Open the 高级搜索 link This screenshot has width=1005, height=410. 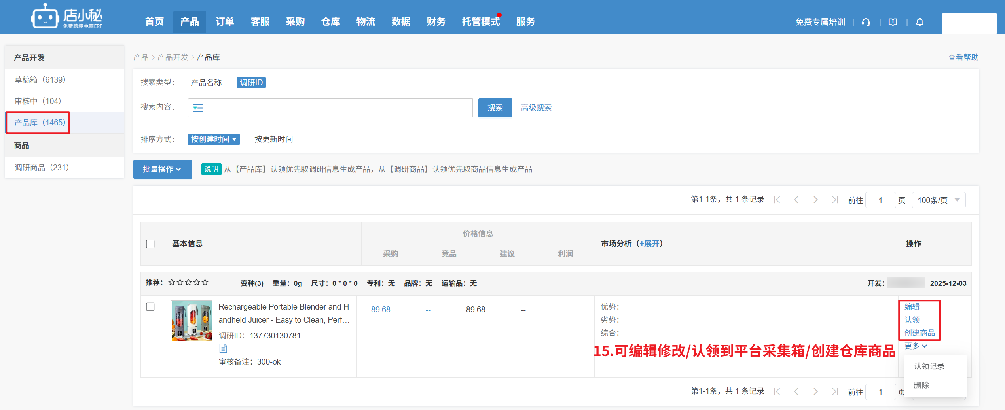click(536, 108)
